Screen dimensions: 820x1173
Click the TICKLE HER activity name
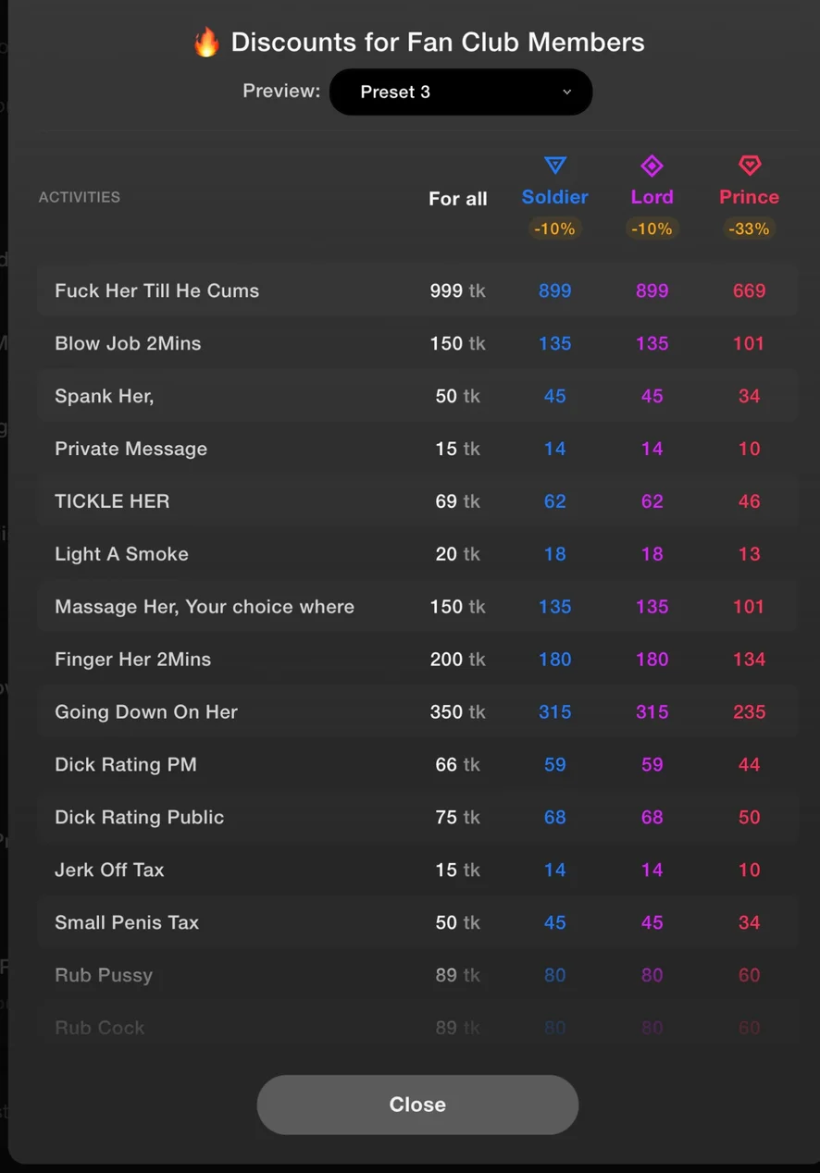(x=112, y=501)
